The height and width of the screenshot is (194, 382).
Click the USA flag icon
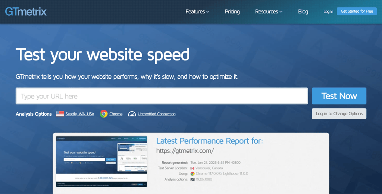coord(60,114)
